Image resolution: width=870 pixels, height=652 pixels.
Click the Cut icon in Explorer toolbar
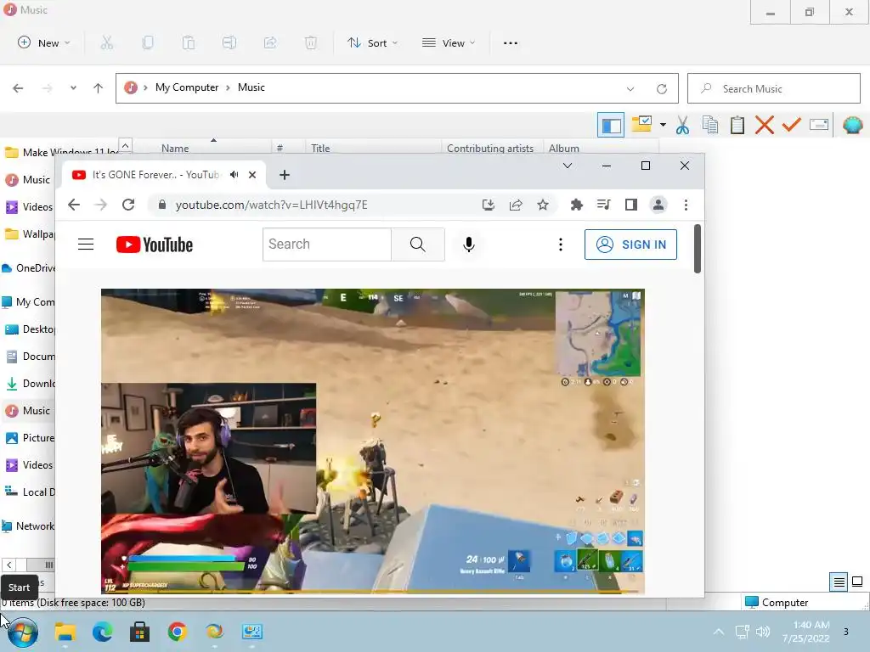[x=107, y=42]
